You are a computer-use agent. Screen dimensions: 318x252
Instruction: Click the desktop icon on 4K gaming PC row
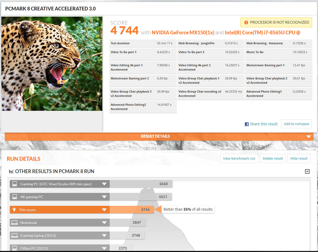14,197
